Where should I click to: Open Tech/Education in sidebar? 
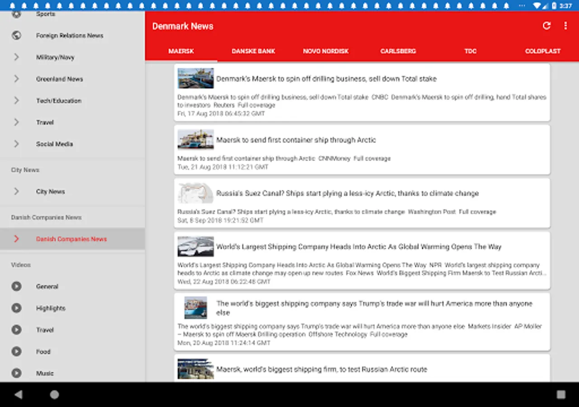72,100
